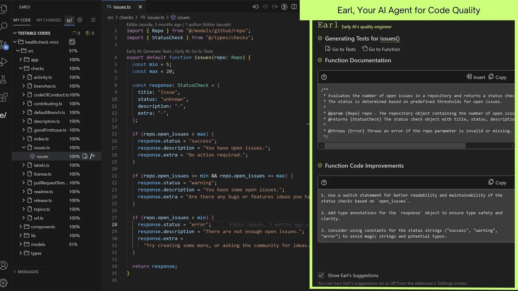Click the Early e/ tab icon
The width and height of the screenshot is (518, 291).
pos(69,20)
